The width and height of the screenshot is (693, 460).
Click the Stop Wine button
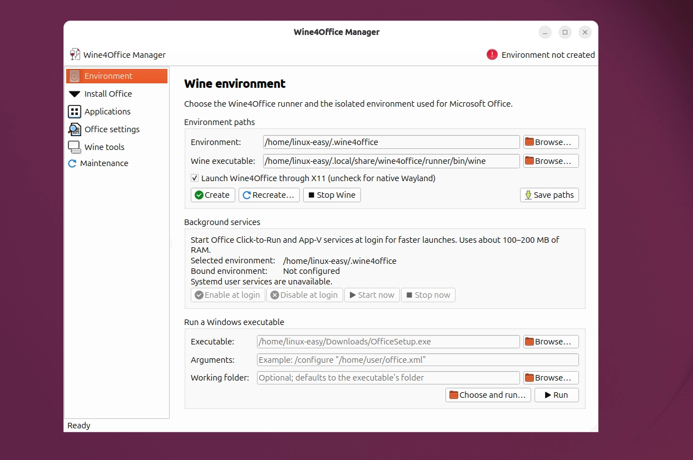(x=331, y=195)
